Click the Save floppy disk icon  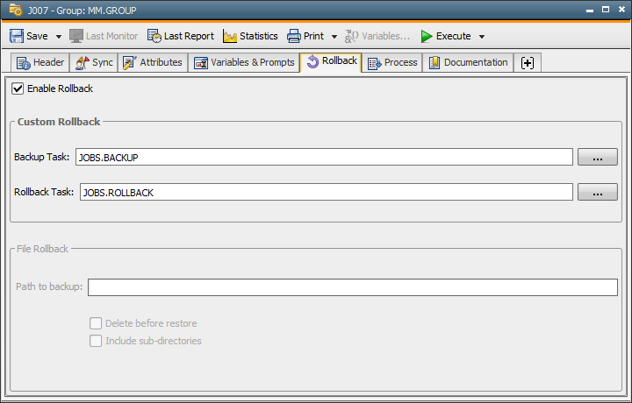coord(17,36)
